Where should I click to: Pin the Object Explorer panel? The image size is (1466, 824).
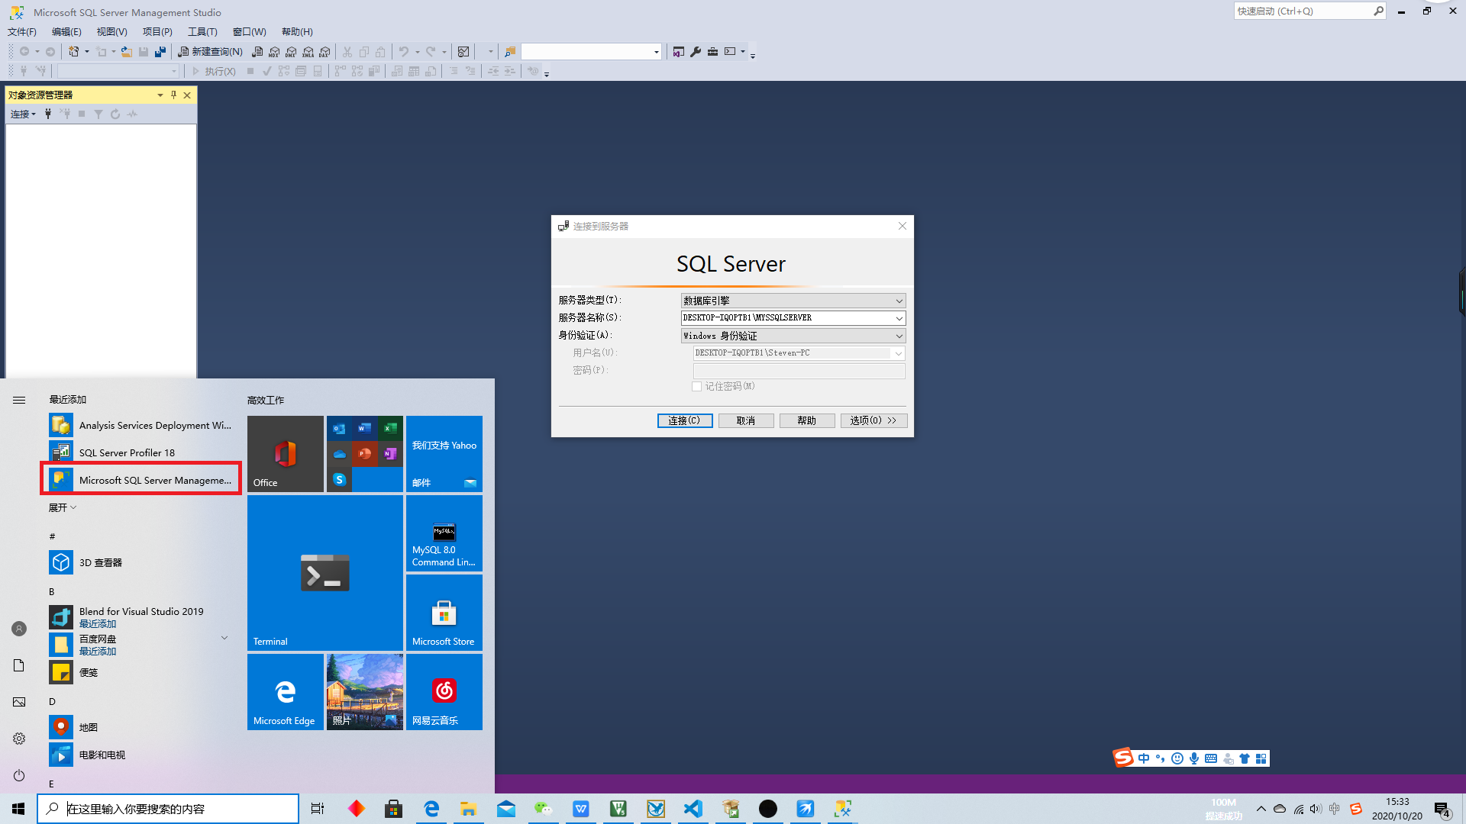[x=174, y=95]
